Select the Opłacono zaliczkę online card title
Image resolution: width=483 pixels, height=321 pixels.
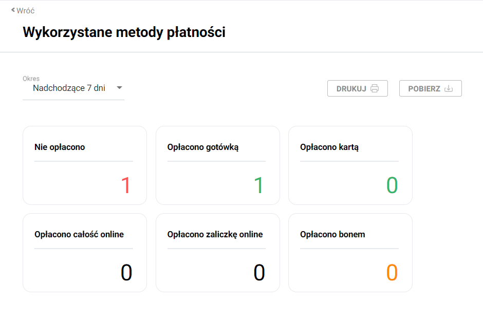(215, 235)
